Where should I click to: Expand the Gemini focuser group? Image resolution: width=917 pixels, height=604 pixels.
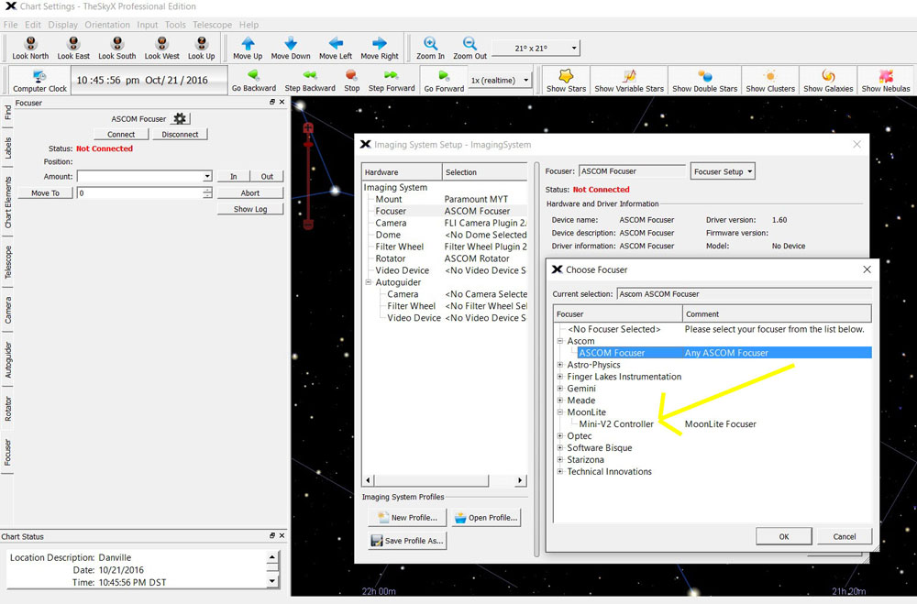coord(560,389)
